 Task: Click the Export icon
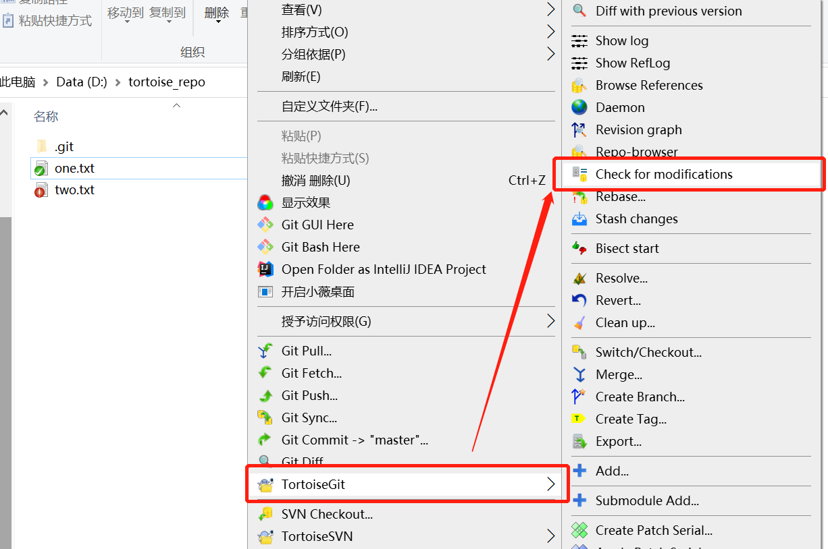pos(579,442)
